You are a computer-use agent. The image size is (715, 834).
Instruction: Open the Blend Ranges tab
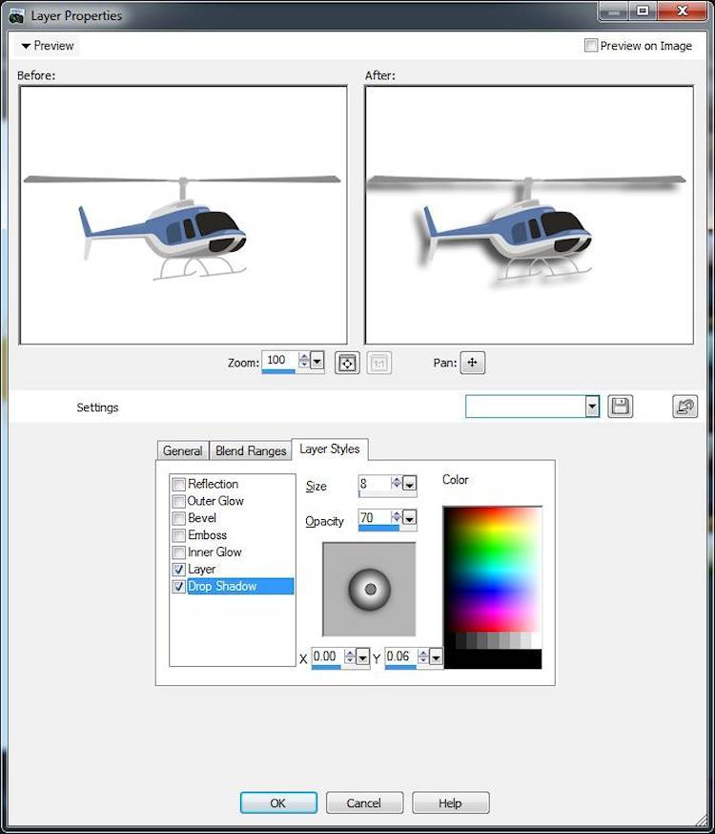[250, 450]
